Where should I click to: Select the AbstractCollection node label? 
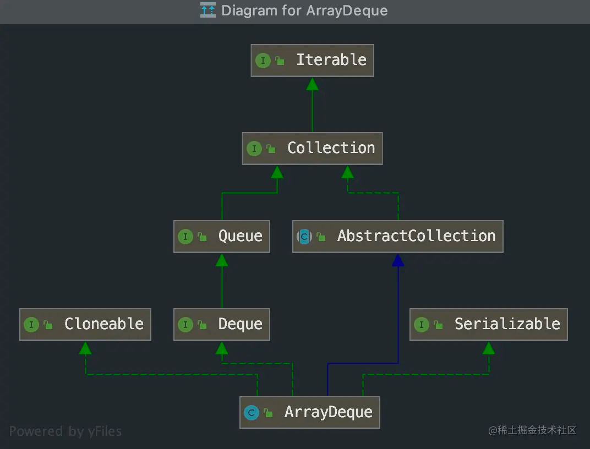416,236
